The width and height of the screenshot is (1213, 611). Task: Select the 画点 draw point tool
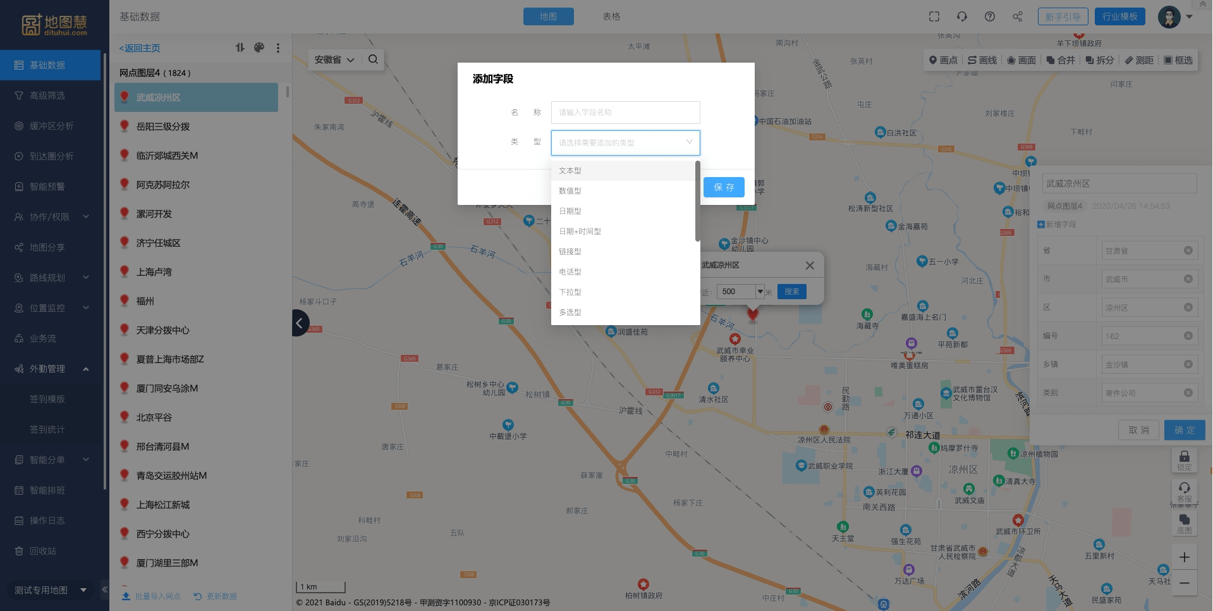tap(943, 60)
